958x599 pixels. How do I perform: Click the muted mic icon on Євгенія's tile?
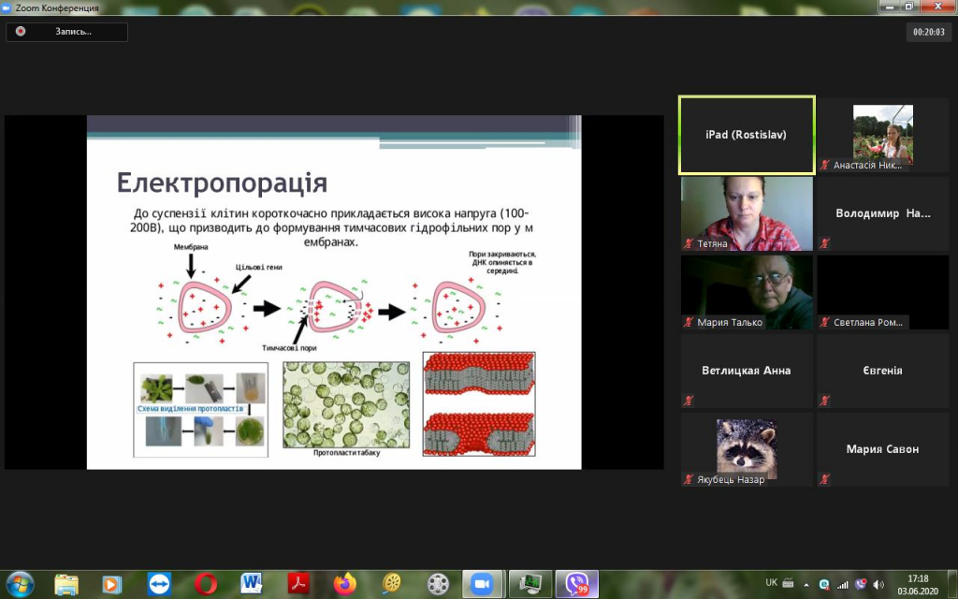825,401
